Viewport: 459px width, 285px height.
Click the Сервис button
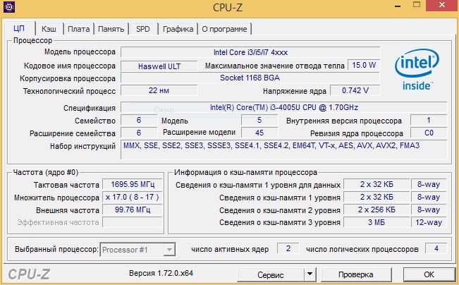pyautogui.click(x=270, y=275)
